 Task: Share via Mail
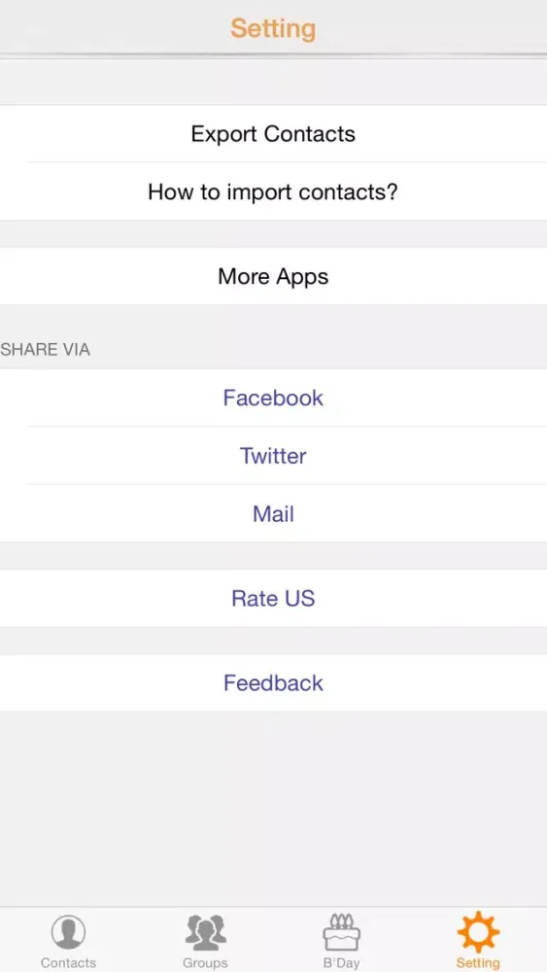tap(273, 514)
